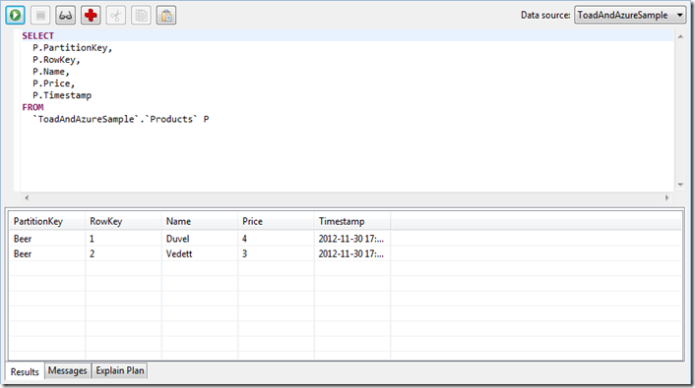Click the editor scroll up arrow
Image resolution: width=695 pixels, height=388 pixels.
click(680, 36)
